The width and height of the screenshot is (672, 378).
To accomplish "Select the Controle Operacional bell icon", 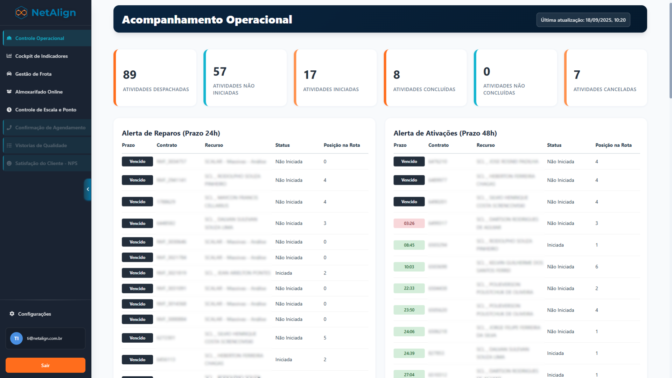I will (9, 38).
